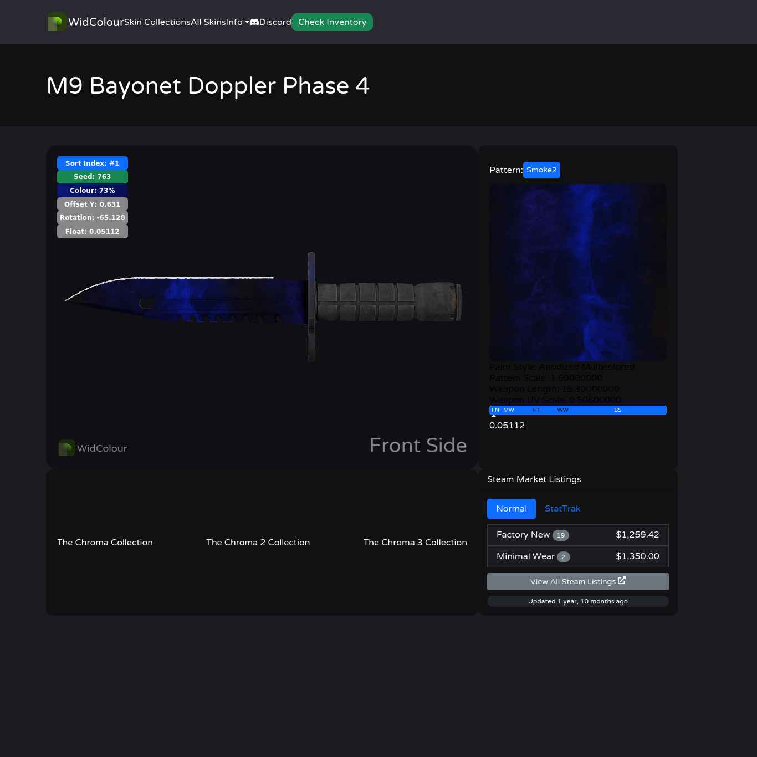The height and width of the screenshot is (757, 757).
Task: Click the WidColour logo icon in navbar
Action: pos(57,22)
